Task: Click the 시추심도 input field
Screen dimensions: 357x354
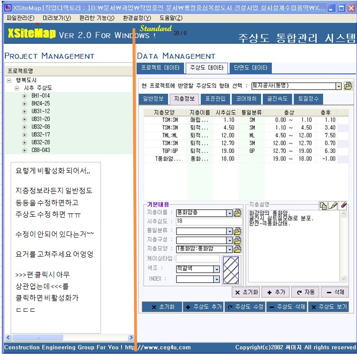Action: point(209,221)
